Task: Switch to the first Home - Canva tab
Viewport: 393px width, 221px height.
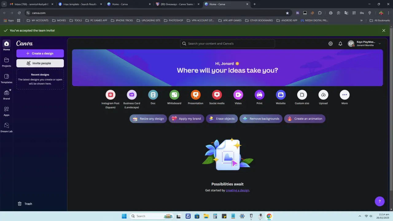Action: [x=128, y=4]
